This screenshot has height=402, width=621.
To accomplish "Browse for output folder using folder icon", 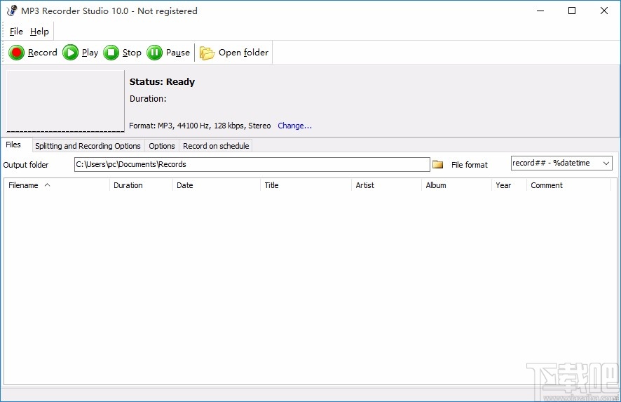I will 438,164.
